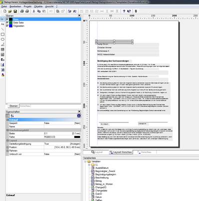Image resolution: width=199 pixels, height=201 pixels.
Task: Click the Save floppy disk icon
Action: point(15,11)
